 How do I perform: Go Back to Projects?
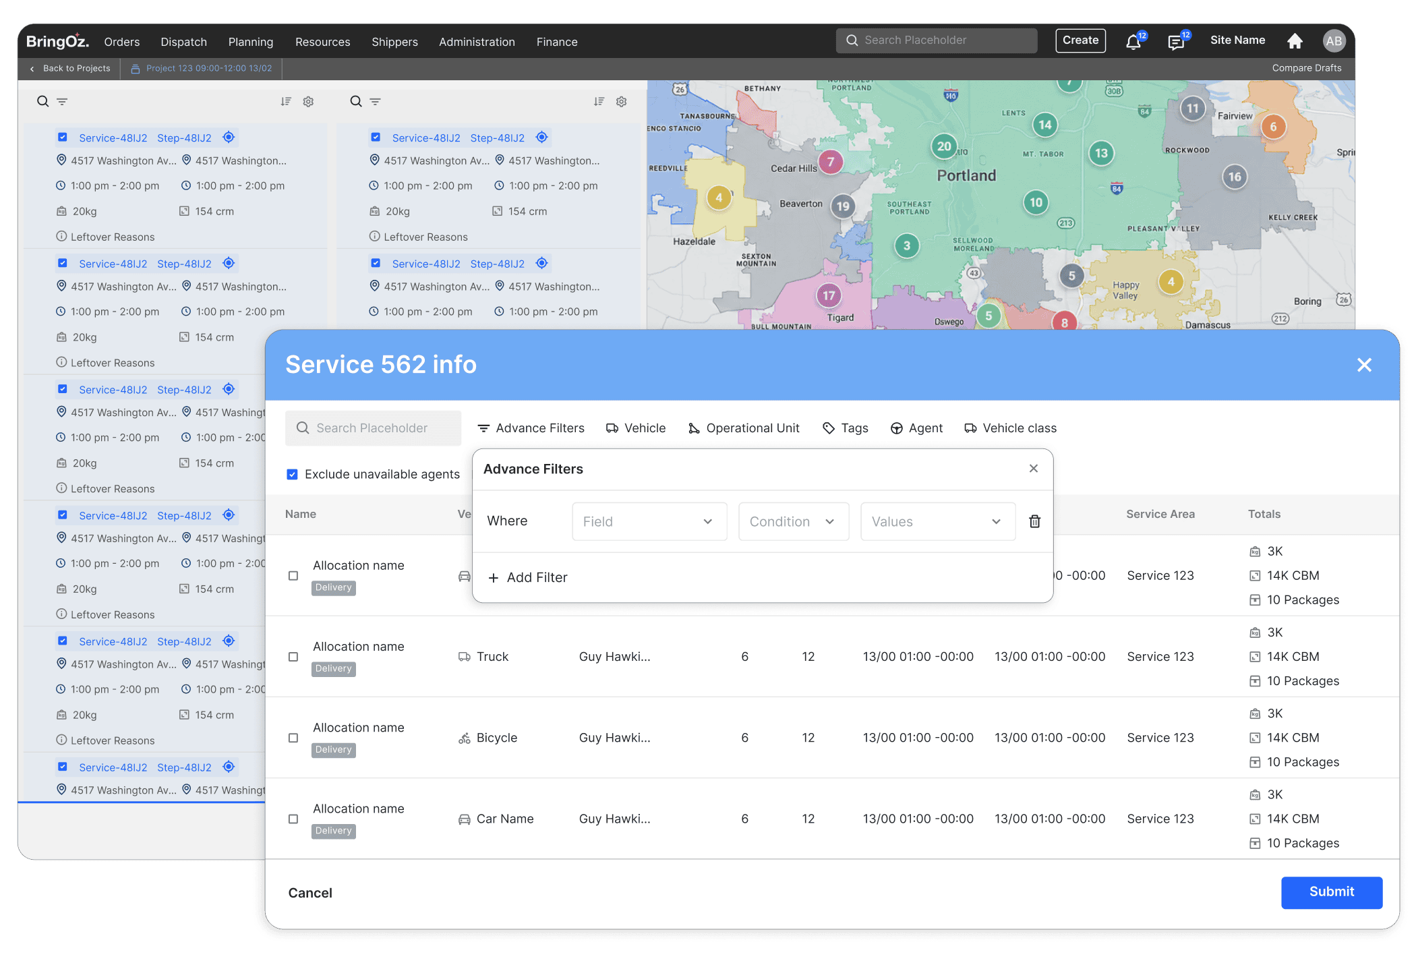69,68
